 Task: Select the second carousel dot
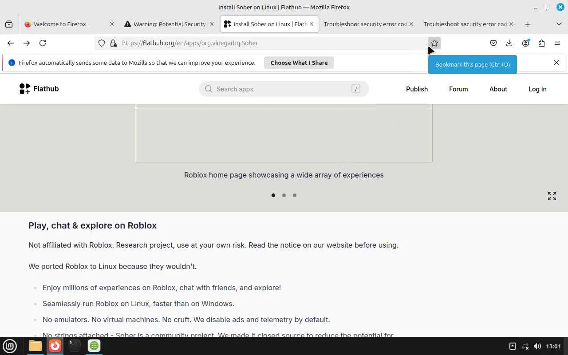(x=284, y=195)
